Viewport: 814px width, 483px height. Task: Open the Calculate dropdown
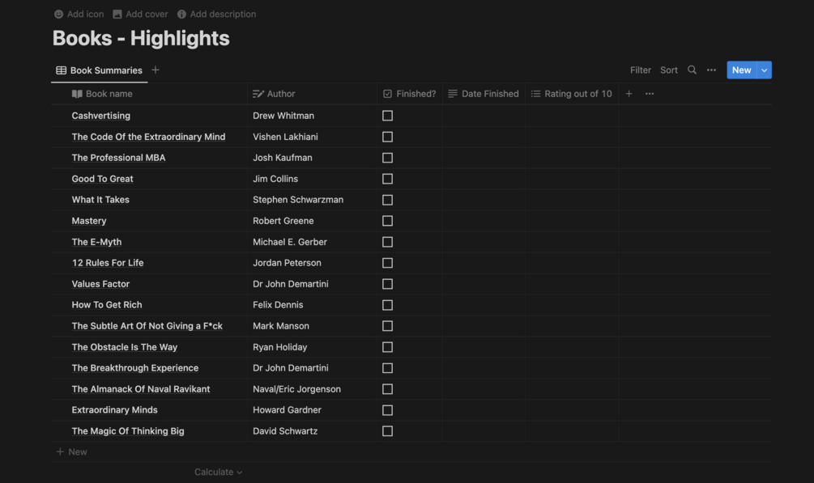pos(218,472)
